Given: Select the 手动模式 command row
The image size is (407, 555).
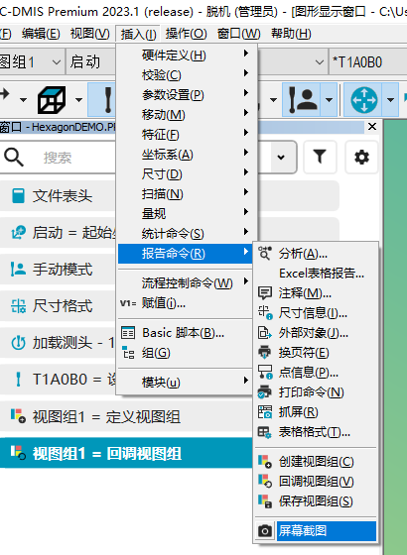Looking at the screenshot, I should (59, 270).
